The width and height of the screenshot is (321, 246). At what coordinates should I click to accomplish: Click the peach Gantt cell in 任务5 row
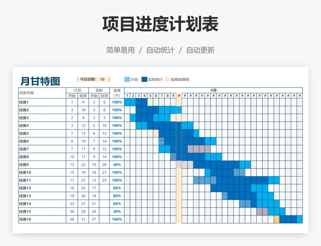[156, 133]
